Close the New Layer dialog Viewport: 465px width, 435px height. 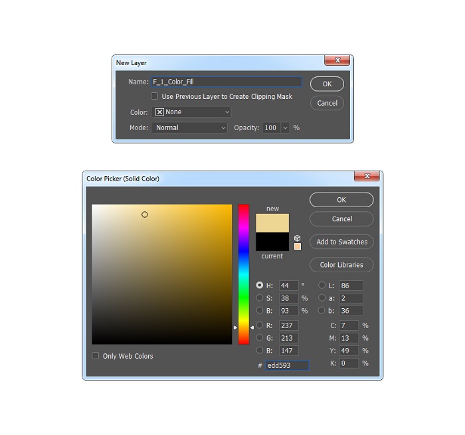coord(337,60)
